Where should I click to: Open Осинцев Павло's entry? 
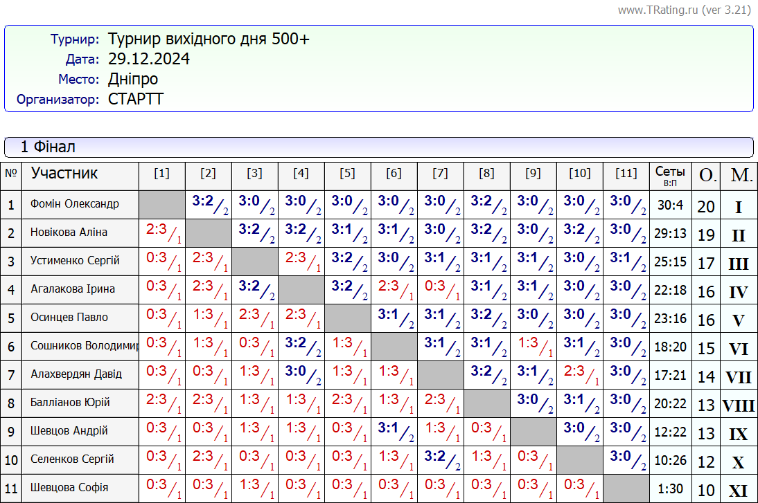[x=69, y=318]
